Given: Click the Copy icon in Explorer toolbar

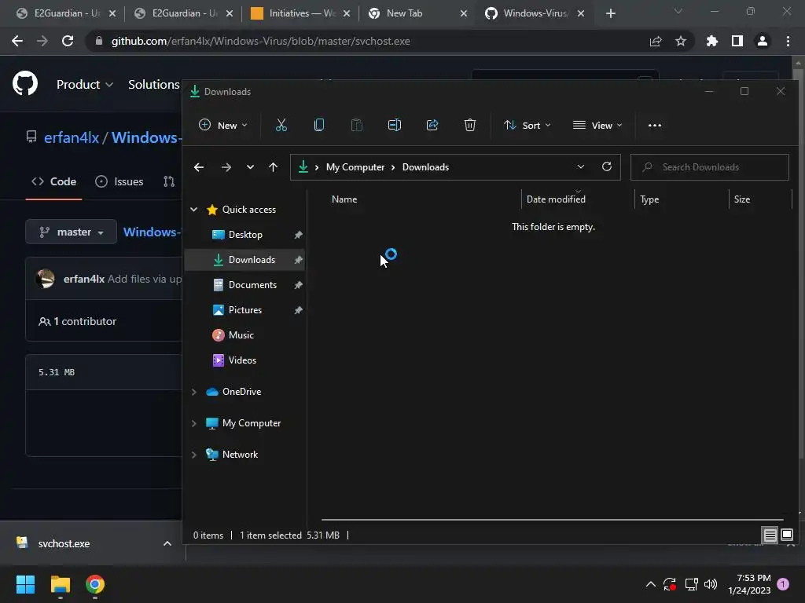Looking at the screenshot, I should [319, 125].
